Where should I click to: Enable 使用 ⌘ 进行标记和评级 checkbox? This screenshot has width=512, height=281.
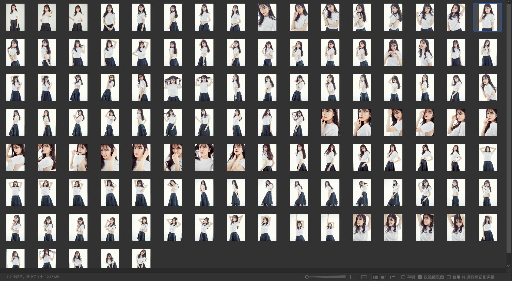click(x=449, y=277)
